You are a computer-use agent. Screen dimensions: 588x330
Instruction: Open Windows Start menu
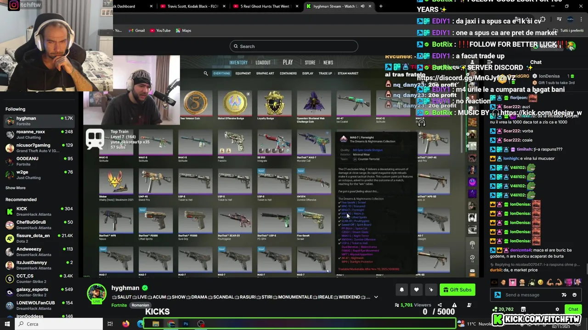(x=7, y=324)
